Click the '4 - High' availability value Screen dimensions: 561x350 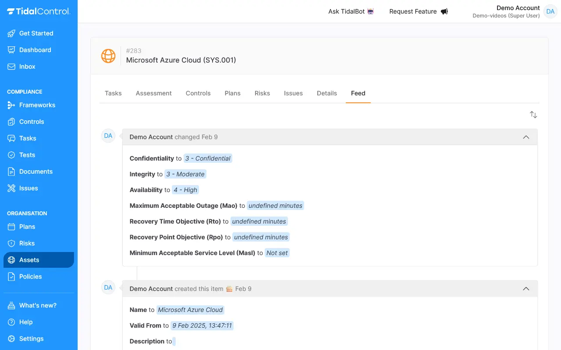[x=185, y=190]
